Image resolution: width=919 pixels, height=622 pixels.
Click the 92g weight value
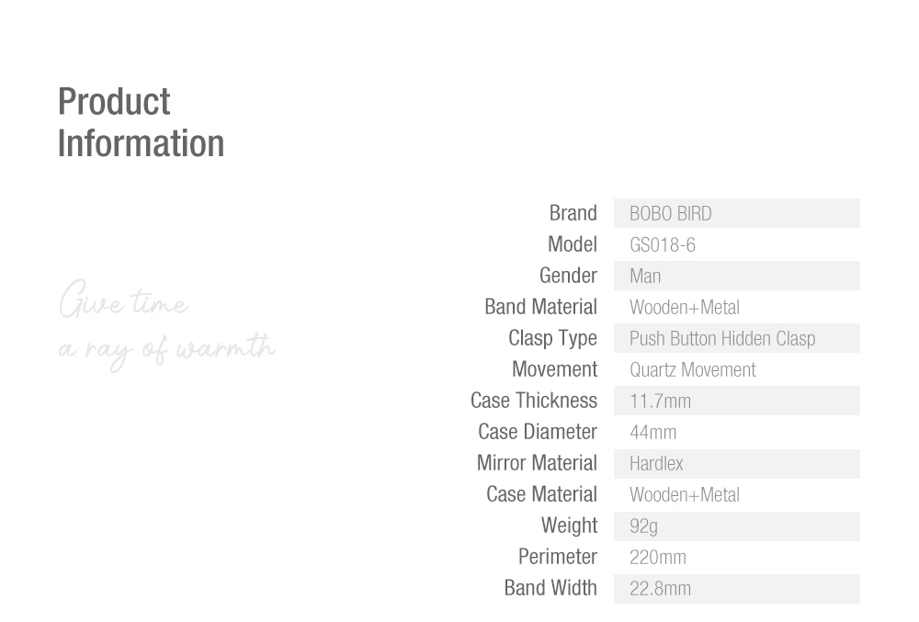click(643, 526)
